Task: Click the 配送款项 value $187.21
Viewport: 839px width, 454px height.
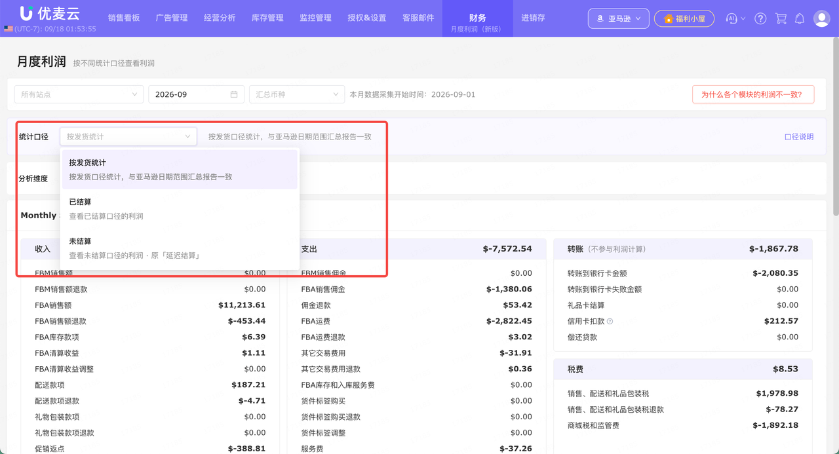Action: coord(248,385)
